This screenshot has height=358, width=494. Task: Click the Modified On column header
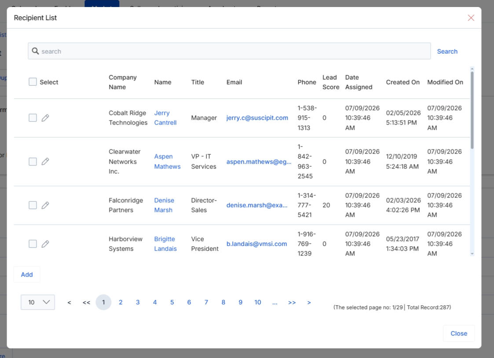(445, 82)
